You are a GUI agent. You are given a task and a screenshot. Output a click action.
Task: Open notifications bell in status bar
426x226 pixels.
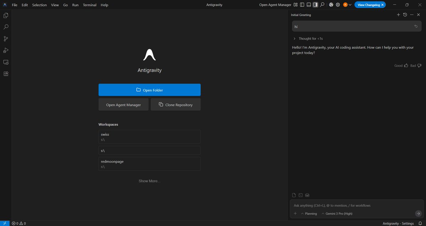420,223
